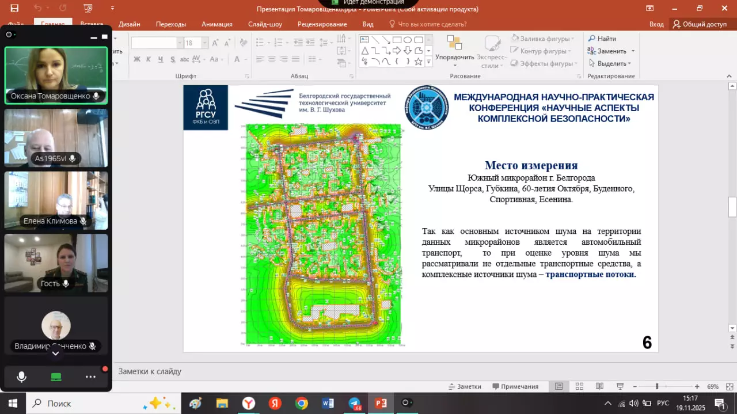This screenshot has height=414, width=737.
Task: Open the Telegram app in taskbar
Action: (x=355, y=403)
